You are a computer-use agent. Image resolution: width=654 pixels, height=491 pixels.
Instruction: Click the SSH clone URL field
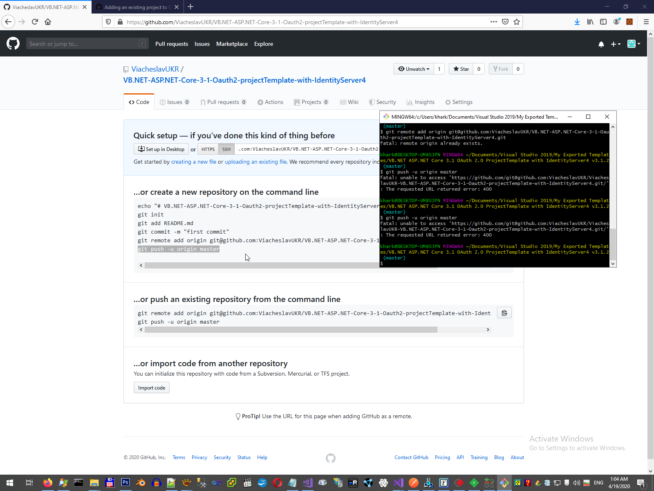[x=307, y=149]
